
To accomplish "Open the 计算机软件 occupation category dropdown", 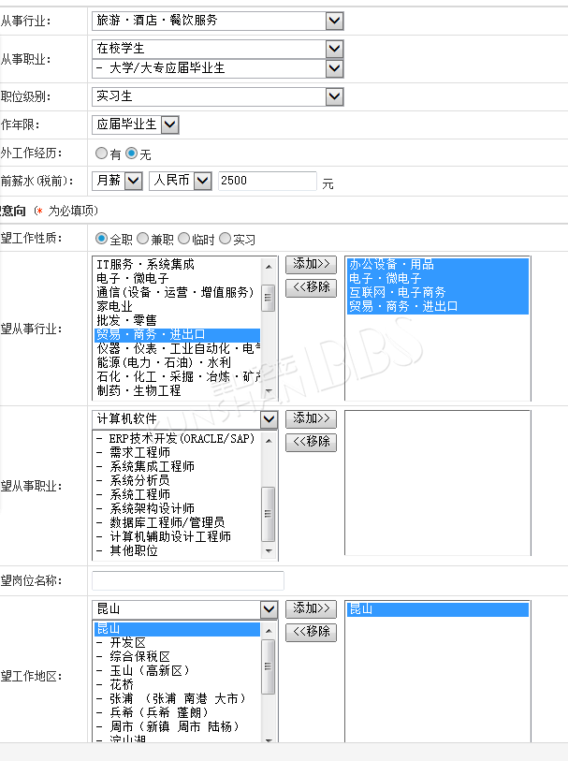I will point(269,419).
